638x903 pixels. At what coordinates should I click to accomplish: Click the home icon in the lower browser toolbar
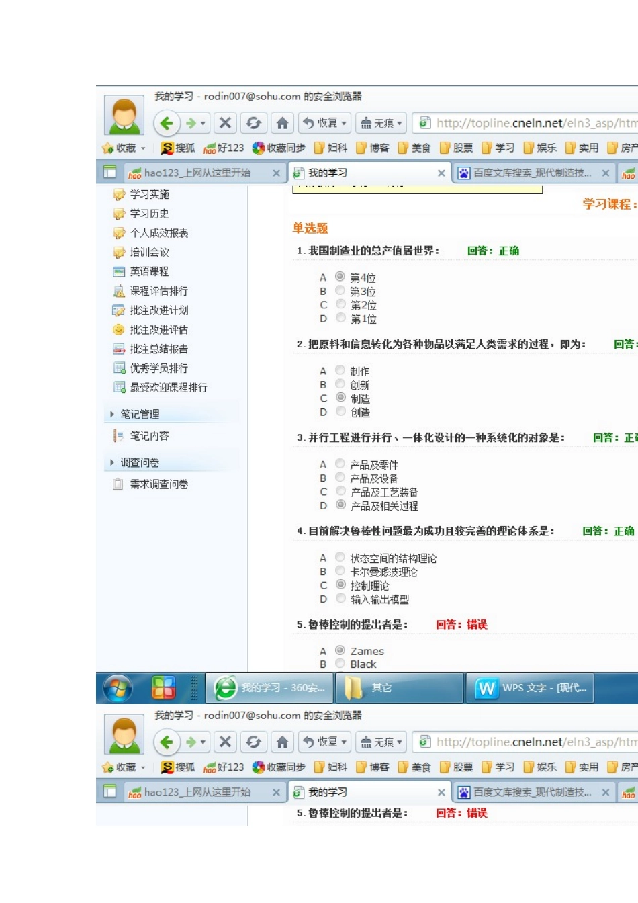coord(282,742)
